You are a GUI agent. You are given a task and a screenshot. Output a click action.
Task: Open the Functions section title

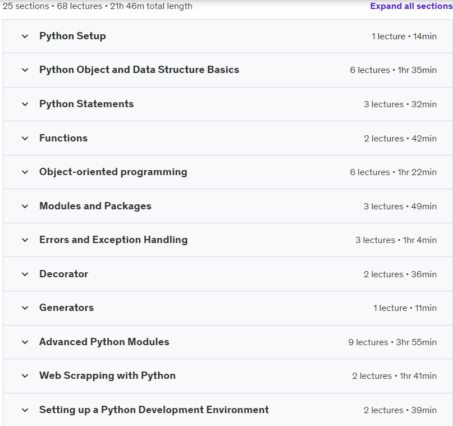[63, 138]
